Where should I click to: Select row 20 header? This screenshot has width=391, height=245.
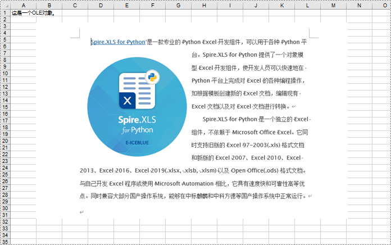pos(5,140)
